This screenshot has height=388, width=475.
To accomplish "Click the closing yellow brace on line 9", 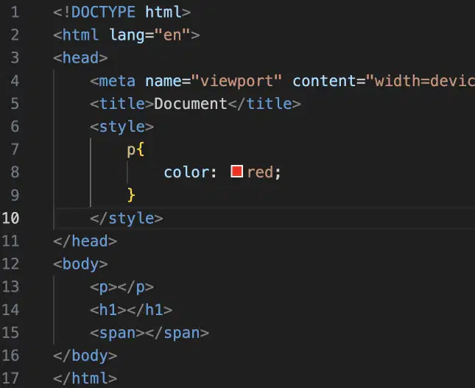I will tap(131, 195).
